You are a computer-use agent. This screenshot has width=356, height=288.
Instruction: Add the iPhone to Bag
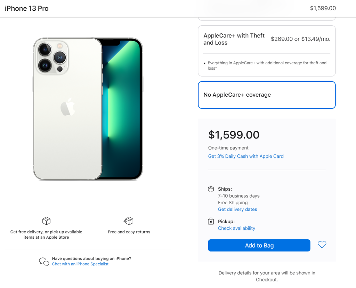click(259, 245)
